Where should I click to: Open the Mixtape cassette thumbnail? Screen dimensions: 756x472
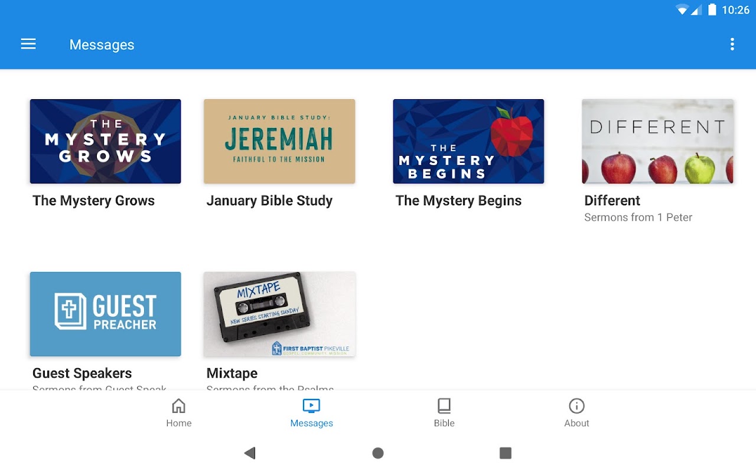pos(279,314)
